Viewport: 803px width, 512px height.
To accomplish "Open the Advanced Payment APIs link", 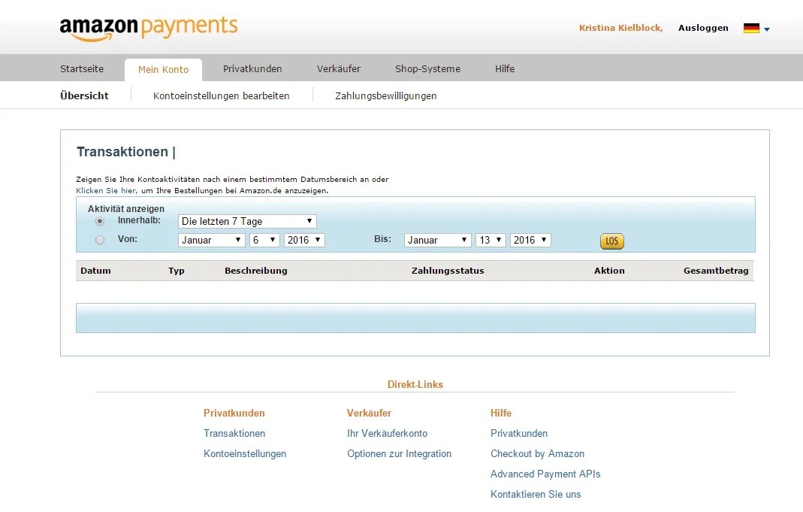I will [545, 474].
